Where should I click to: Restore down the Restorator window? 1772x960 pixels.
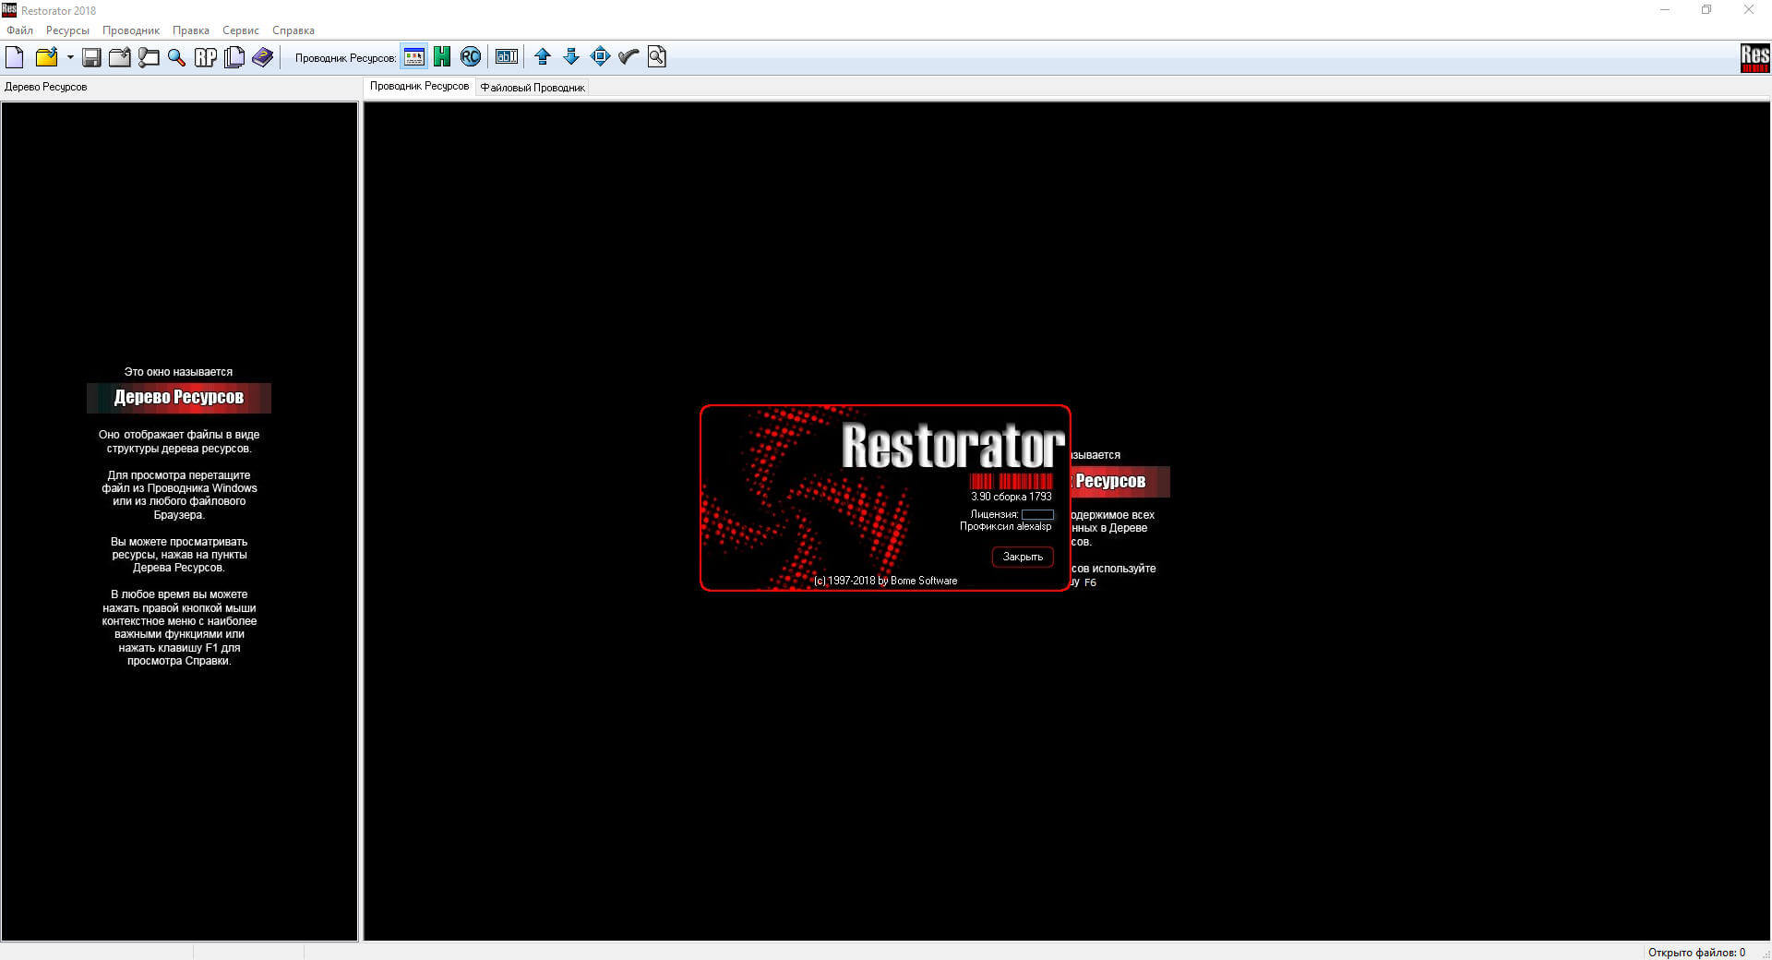[x=1706, y=10]
